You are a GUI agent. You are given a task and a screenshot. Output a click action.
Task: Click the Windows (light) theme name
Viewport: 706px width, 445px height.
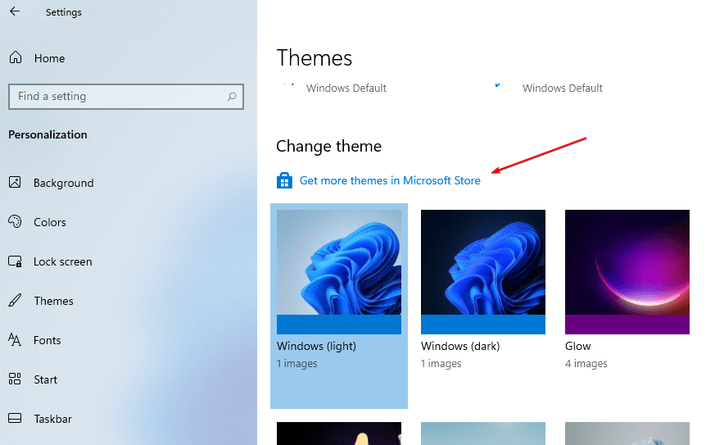click(316, 347)
